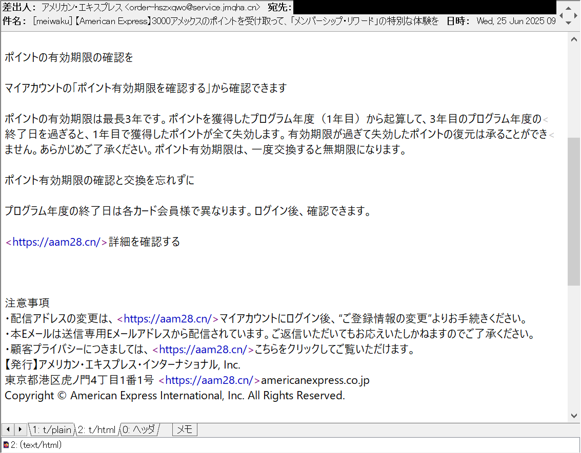The height and width of the screenshot is (453, 581).
Task: Click the status bar part icon
Action: click(6, 445)
